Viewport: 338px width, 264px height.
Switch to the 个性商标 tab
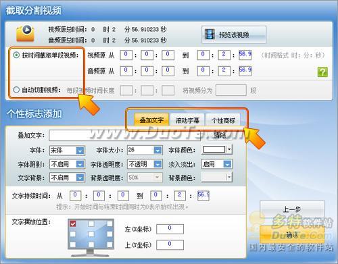(x=223, y=120)
